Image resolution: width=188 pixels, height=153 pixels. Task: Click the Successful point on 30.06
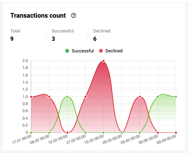click(x=158, y=97)
